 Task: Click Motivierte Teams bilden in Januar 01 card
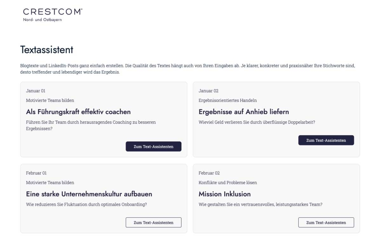tap(50, 100)
